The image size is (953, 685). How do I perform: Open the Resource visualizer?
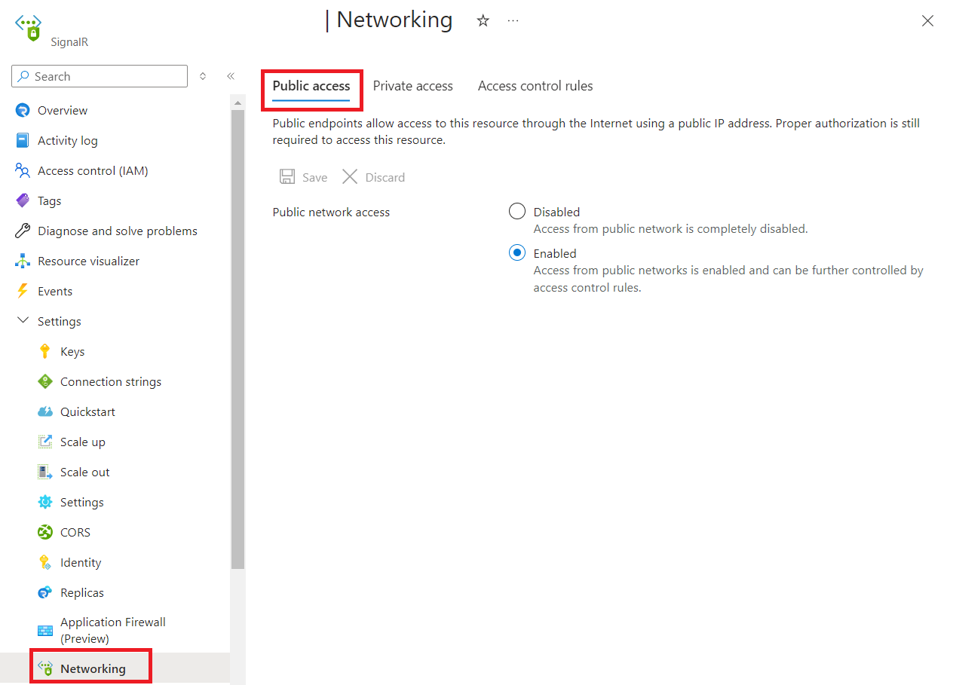(88, 261)
